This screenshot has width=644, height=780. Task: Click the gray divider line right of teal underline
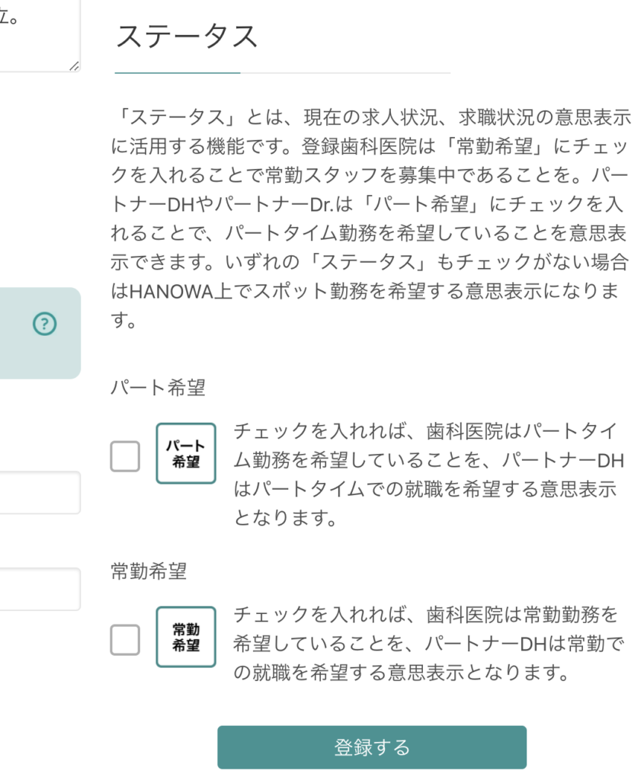(346, 73)
